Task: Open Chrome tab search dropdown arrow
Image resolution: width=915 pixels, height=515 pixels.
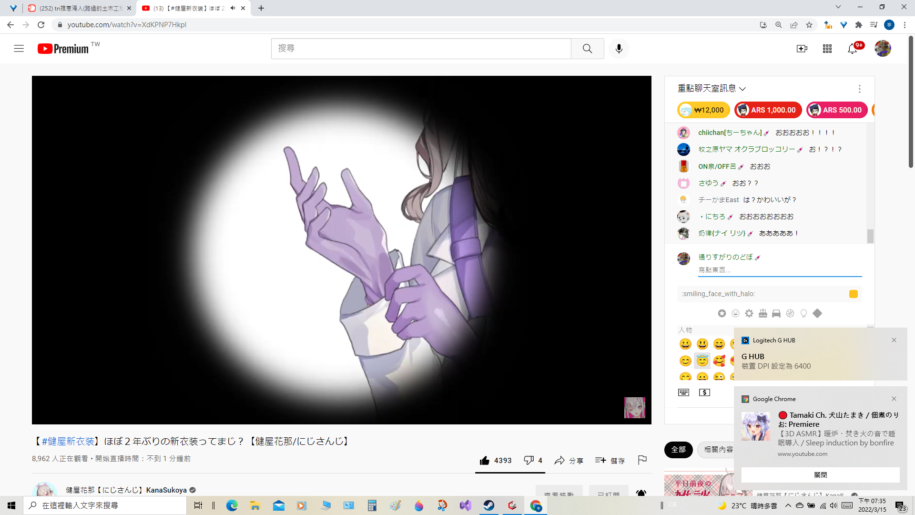Action: (x=838, y=7)
